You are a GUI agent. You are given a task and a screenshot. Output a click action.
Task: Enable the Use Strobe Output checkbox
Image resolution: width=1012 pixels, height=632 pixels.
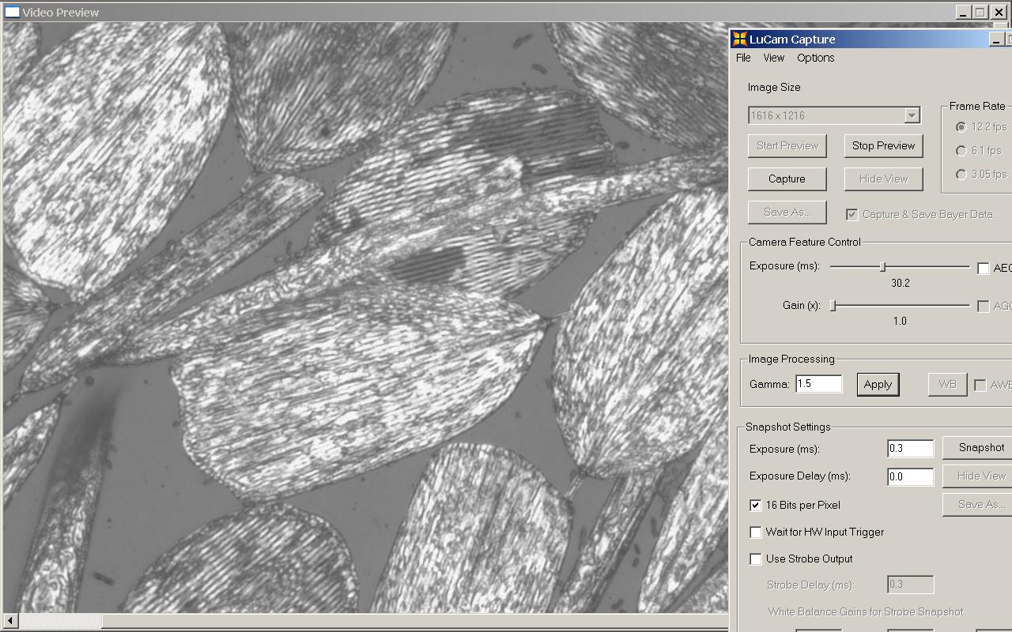click(756, 559)
